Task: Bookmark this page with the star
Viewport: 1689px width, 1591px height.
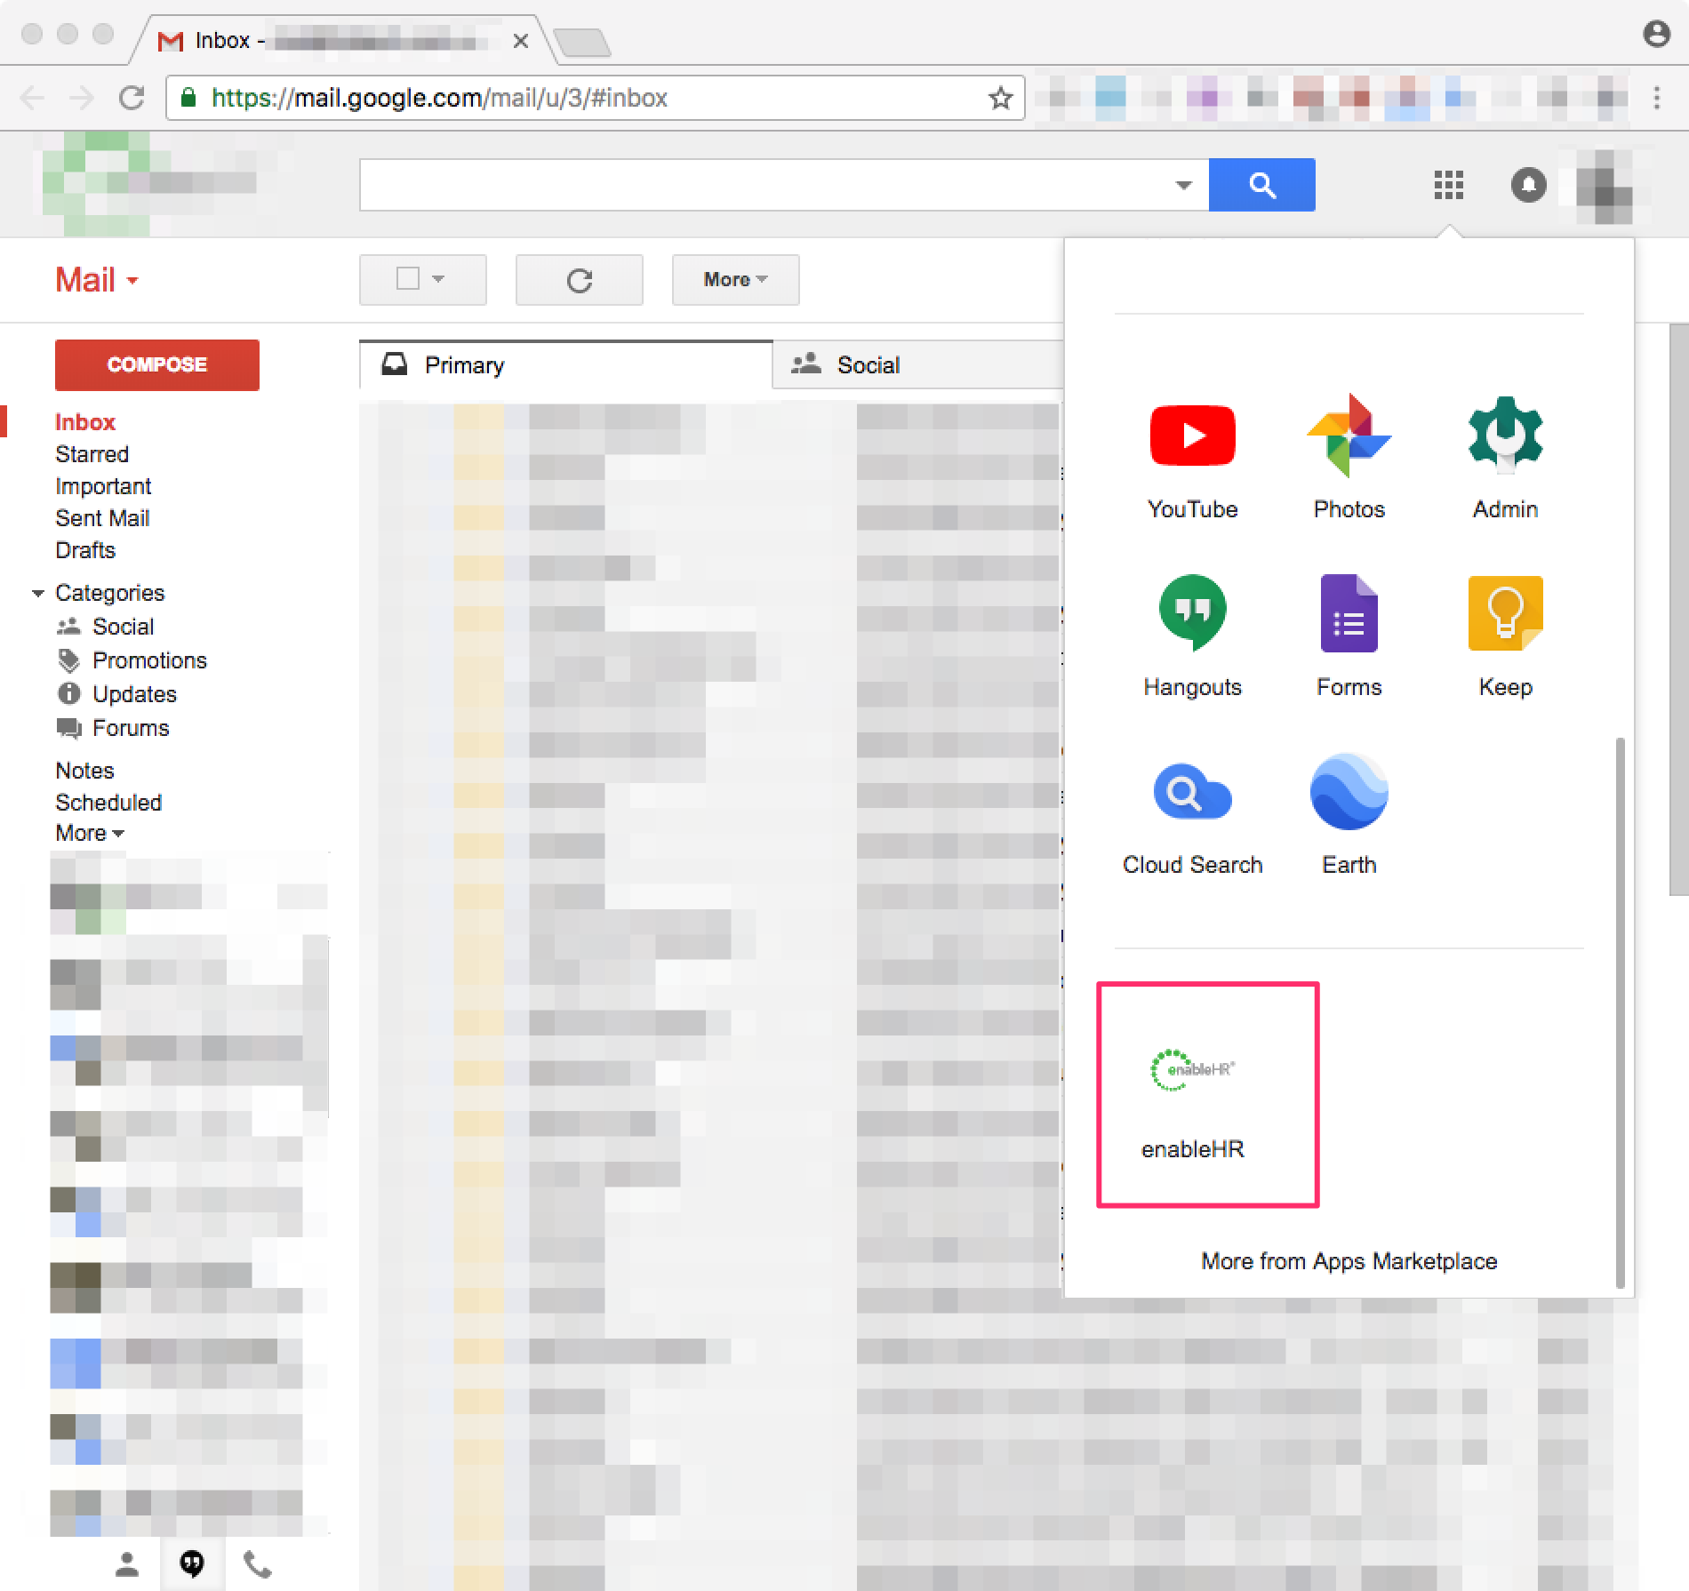Action: (x=1000, y=98)
